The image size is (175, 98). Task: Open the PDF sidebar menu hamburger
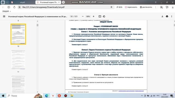(4, 16)
